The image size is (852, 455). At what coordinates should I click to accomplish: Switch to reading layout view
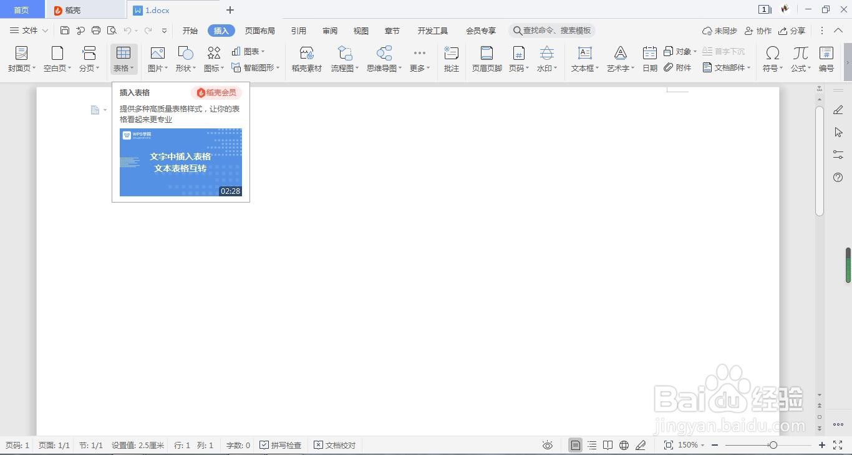tap(608, 445)
